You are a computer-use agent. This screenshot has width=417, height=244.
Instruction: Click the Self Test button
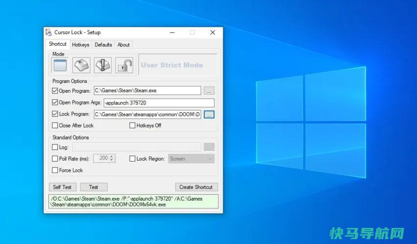pos(63,187)
